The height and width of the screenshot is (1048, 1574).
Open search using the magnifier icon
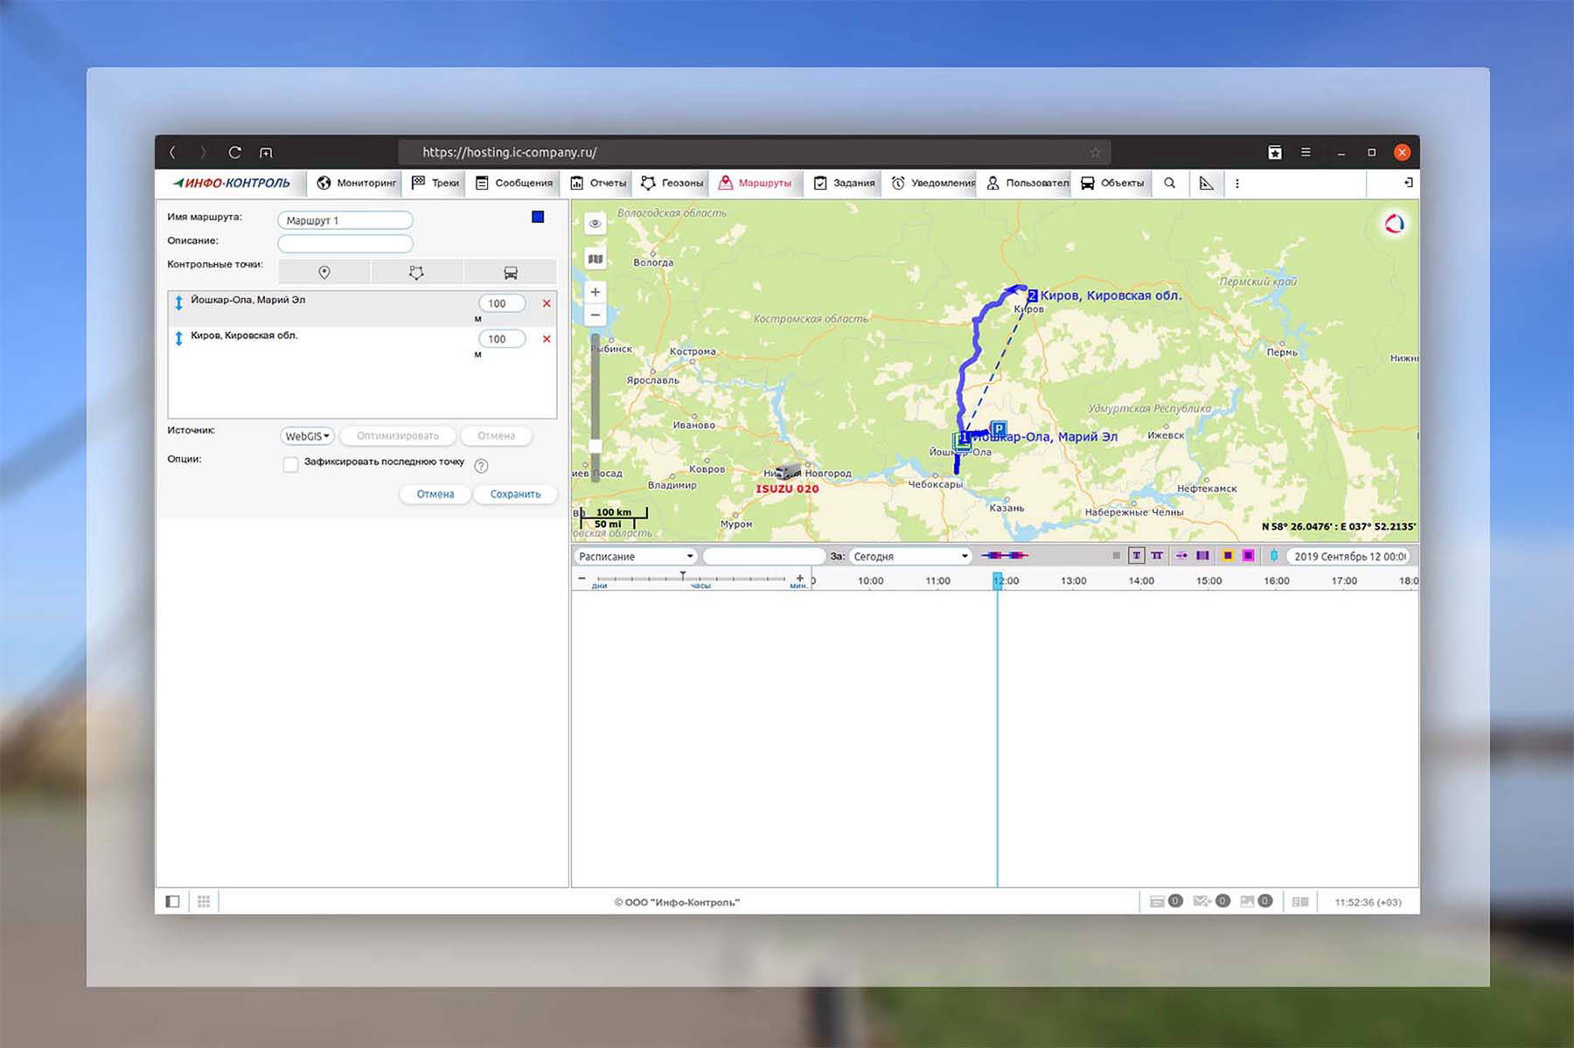point(1169,184)
